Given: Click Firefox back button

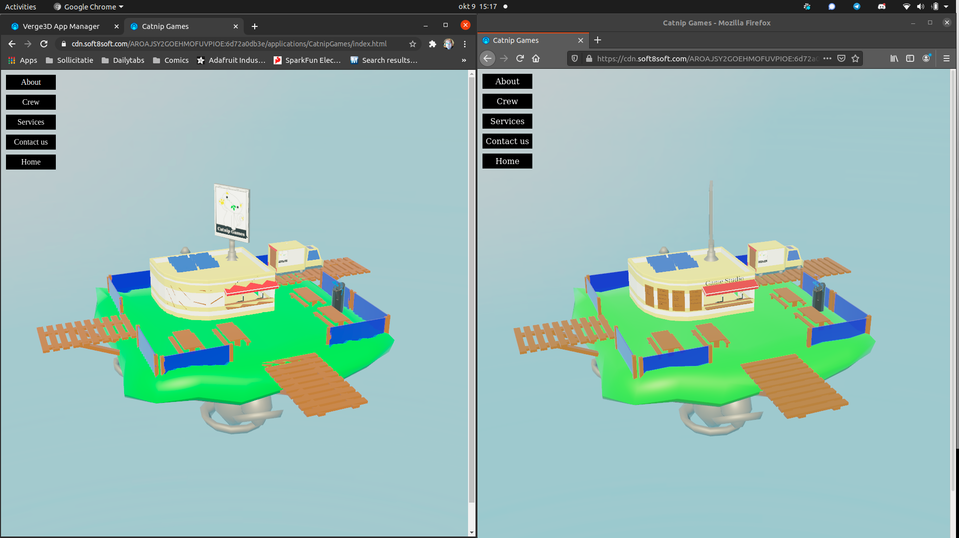Looking at the screenshot, I should point(487,58).
